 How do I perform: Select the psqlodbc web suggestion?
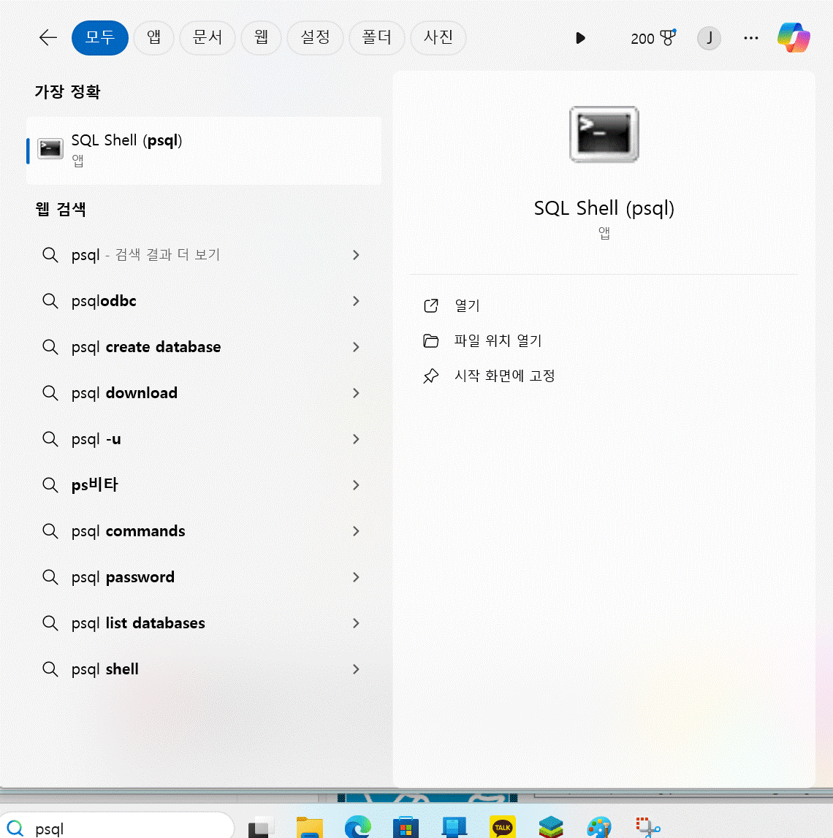[x=204, y=301]
